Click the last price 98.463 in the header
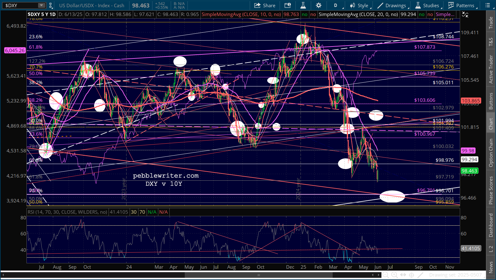Viewport: 496px width, 280px height. [x=141, y=5]
